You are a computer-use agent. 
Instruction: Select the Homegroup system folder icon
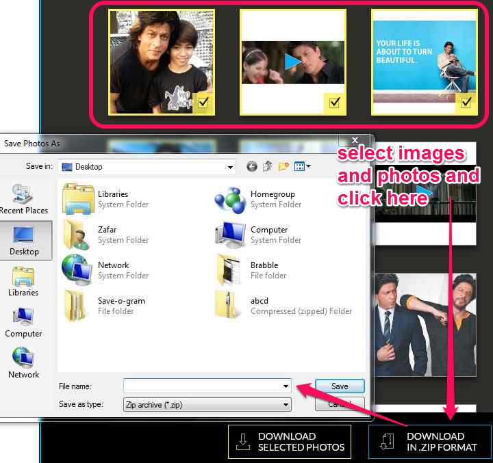pyautogui.click(x=230, y=200)
